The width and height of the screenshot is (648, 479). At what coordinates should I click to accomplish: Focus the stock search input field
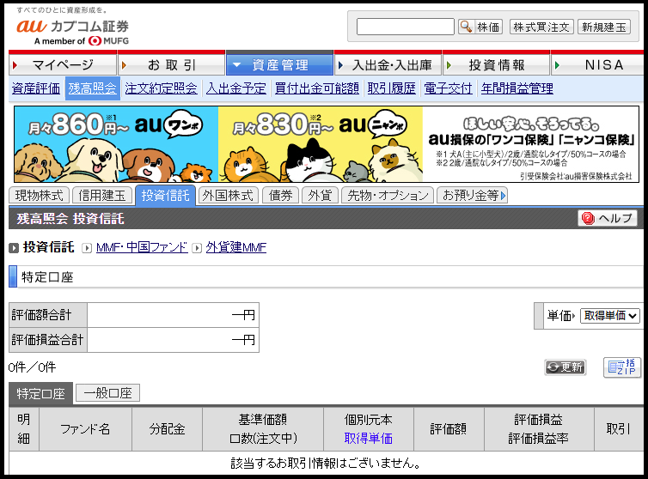405,27
